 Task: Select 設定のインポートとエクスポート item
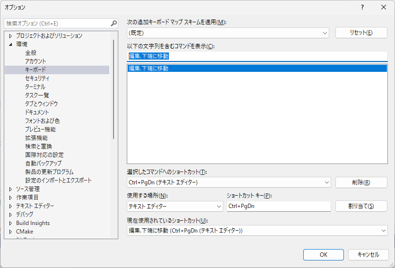[x=58, y=181]
